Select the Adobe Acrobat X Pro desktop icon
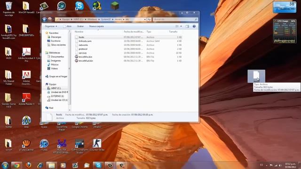The width and height of the screenshot is (301, 169). coord(26,54)
